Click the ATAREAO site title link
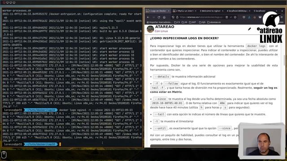The image size is (287, 161). pos(165,27)
